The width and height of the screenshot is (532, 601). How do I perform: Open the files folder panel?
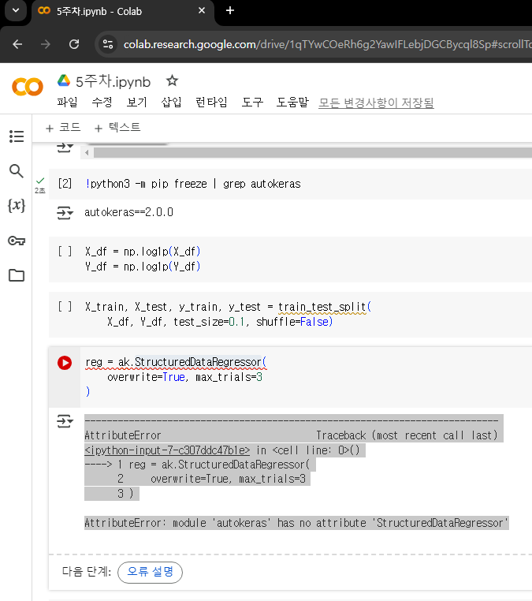(x=17, y=275)
